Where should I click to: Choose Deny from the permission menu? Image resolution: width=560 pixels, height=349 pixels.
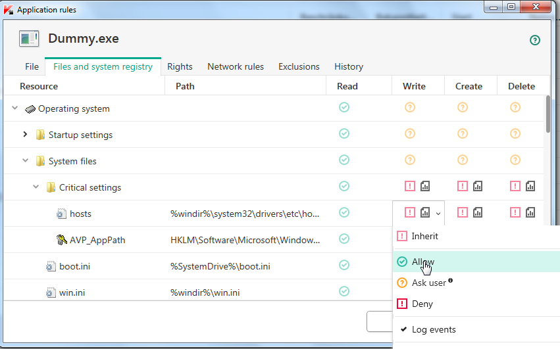pyautogui.click(x=422, y=304)
